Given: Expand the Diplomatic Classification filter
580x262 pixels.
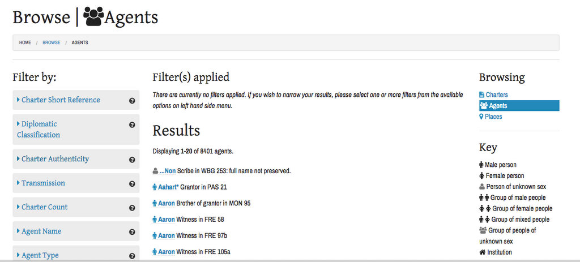Looking at the screenshot, I should [x=39, y=130].
